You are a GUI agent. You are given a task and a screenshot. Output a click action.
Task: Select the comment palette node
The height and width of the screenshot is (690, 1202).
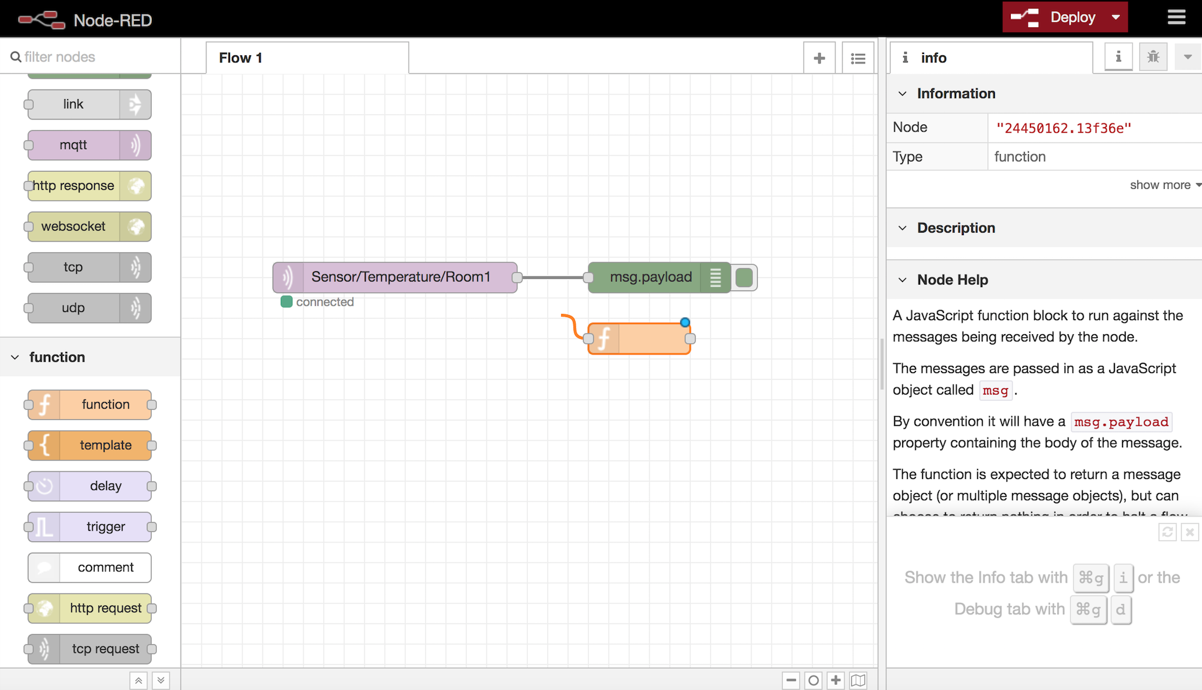[90, 567]
